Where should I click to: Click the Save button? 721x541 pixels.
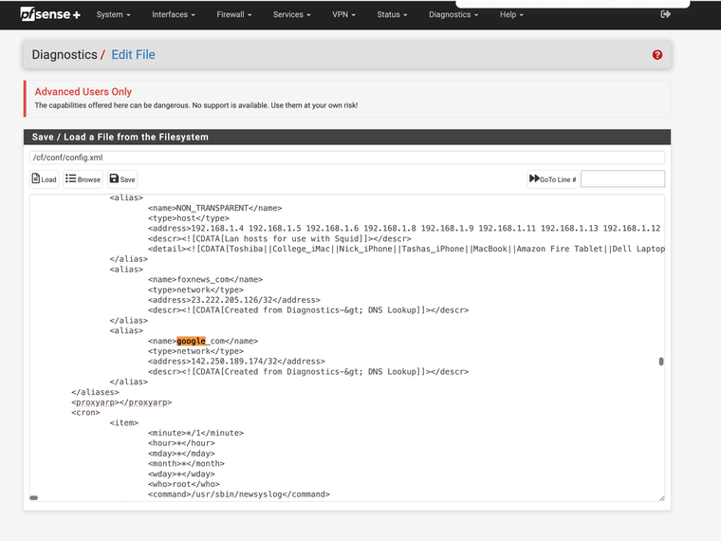tap(122, 179)
